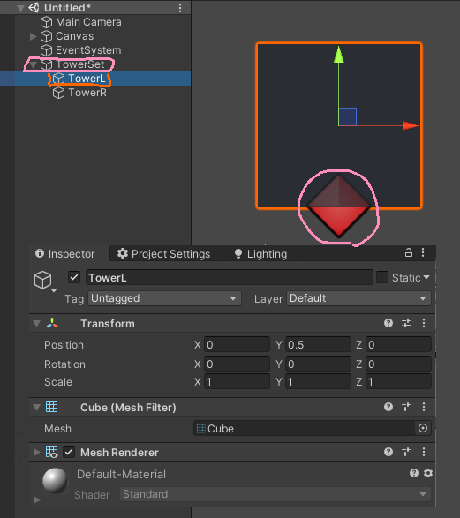Click the Rotation X field

(x=237, y=364)
